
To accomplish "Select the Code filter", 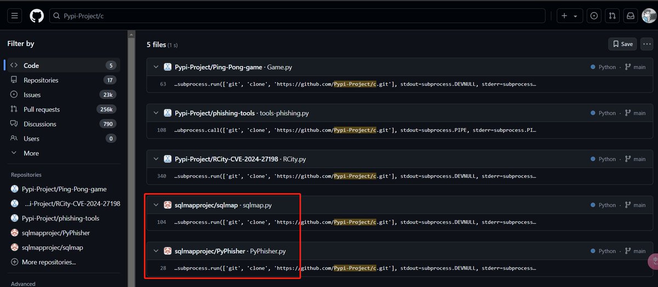I will [63, 65].
